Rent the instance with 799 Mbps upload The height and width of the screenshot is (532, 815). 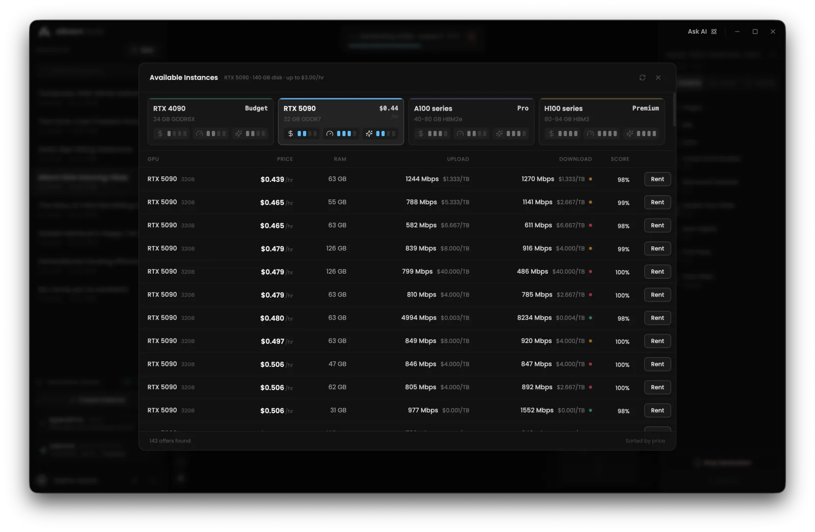[x=657, y=272]
